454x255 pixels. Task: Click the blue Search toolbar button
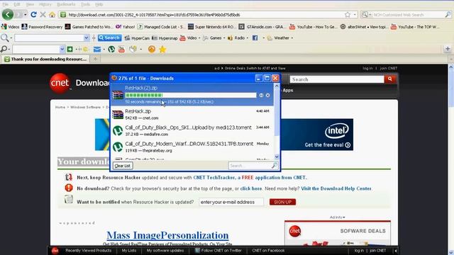[109, 38]
